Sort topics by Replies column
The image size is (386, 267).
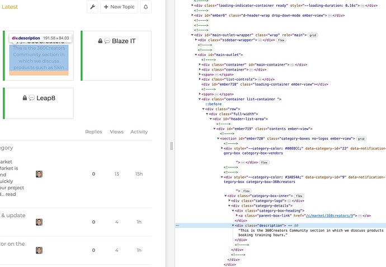click(x=93, y=132)
